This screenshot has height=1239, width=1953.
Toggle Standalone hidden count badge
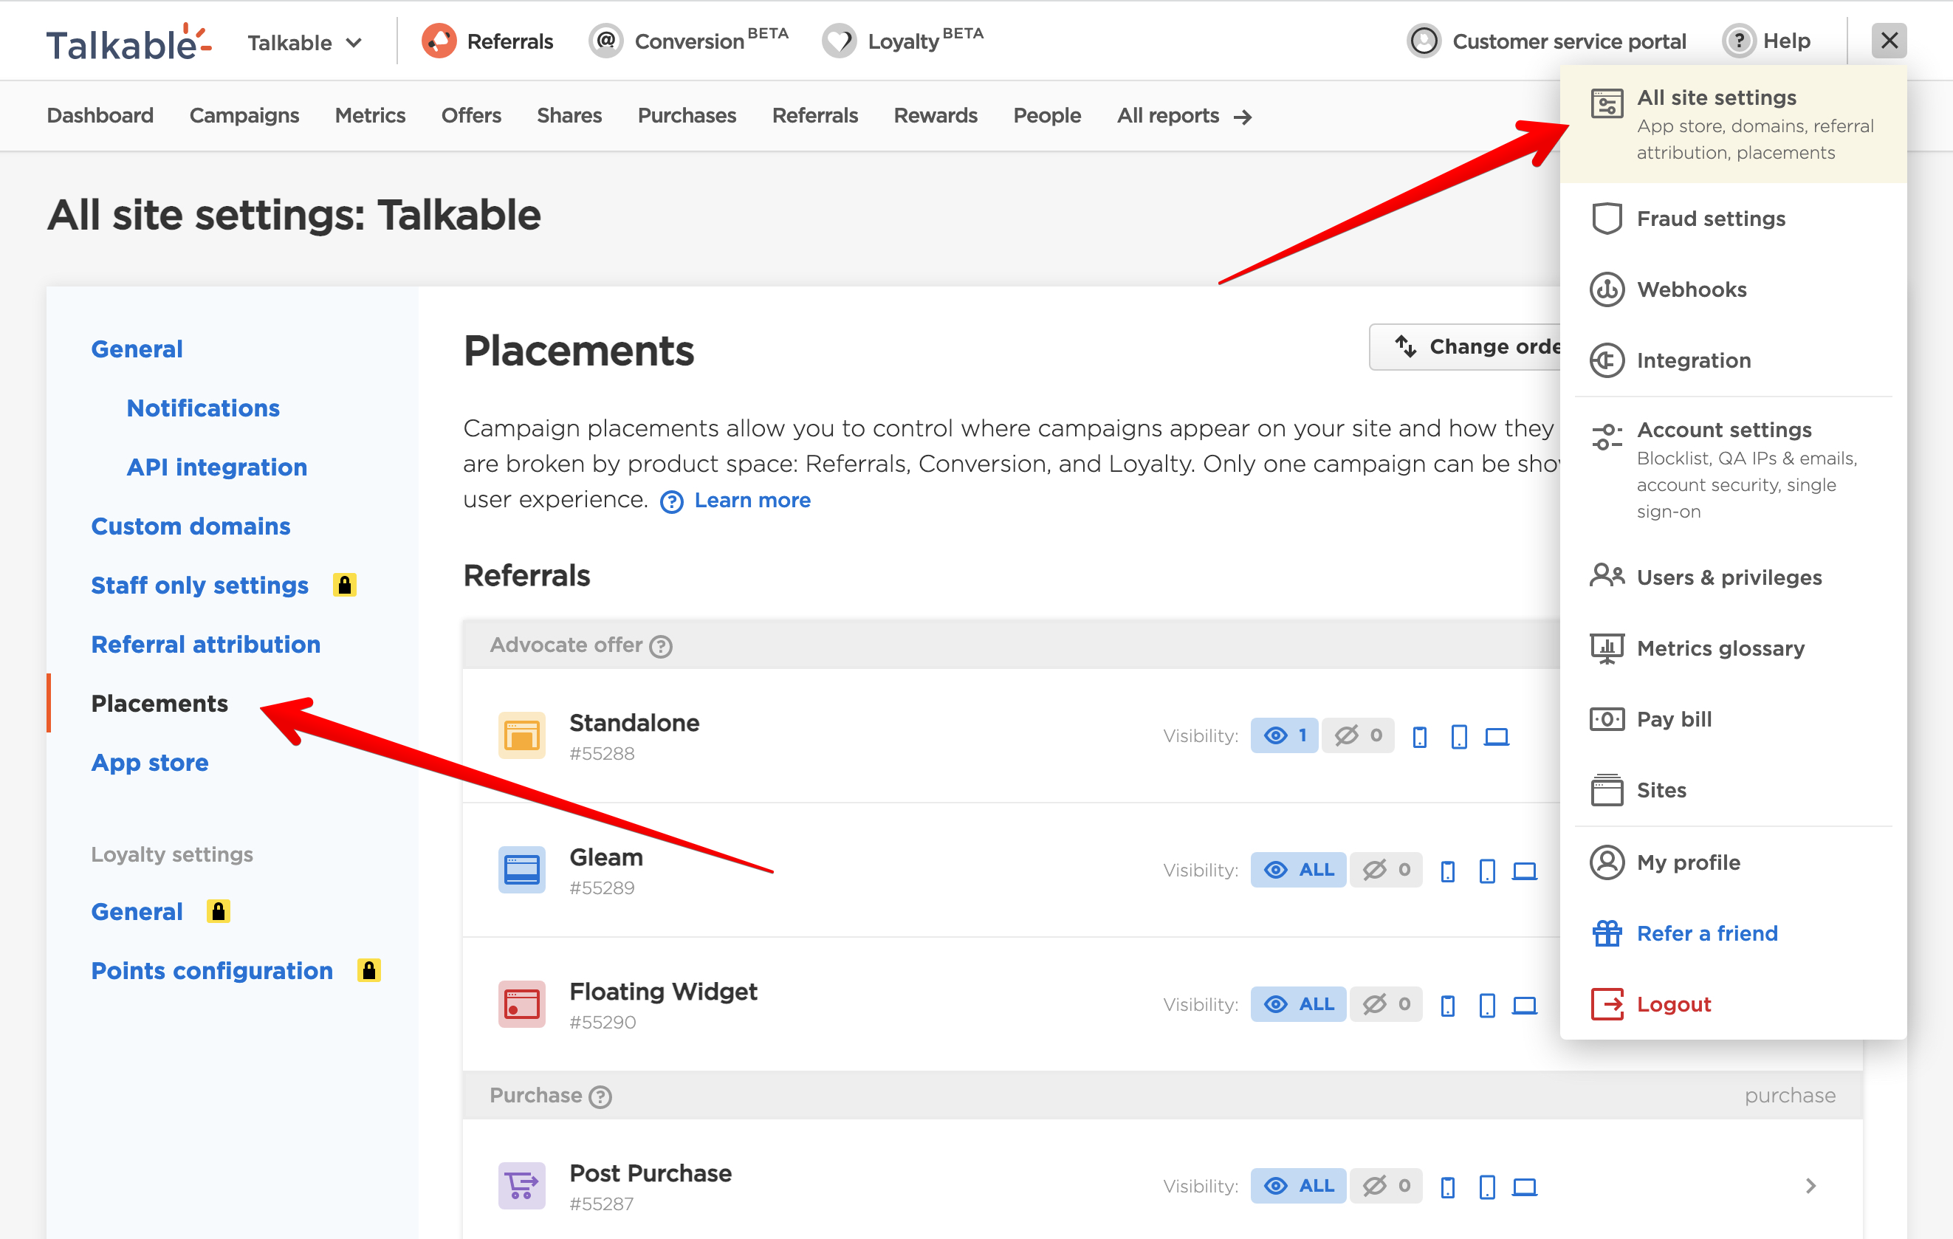coord(1358,735)
